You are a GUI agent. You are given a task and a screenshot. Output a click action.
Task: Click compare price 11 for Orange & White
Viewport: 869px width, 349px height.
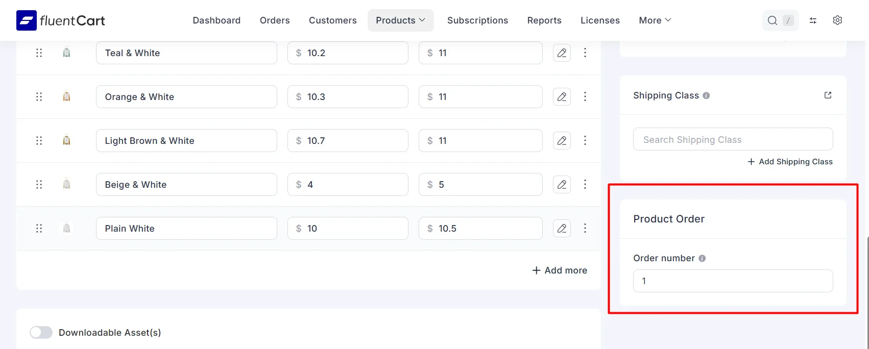click(480, 97)
